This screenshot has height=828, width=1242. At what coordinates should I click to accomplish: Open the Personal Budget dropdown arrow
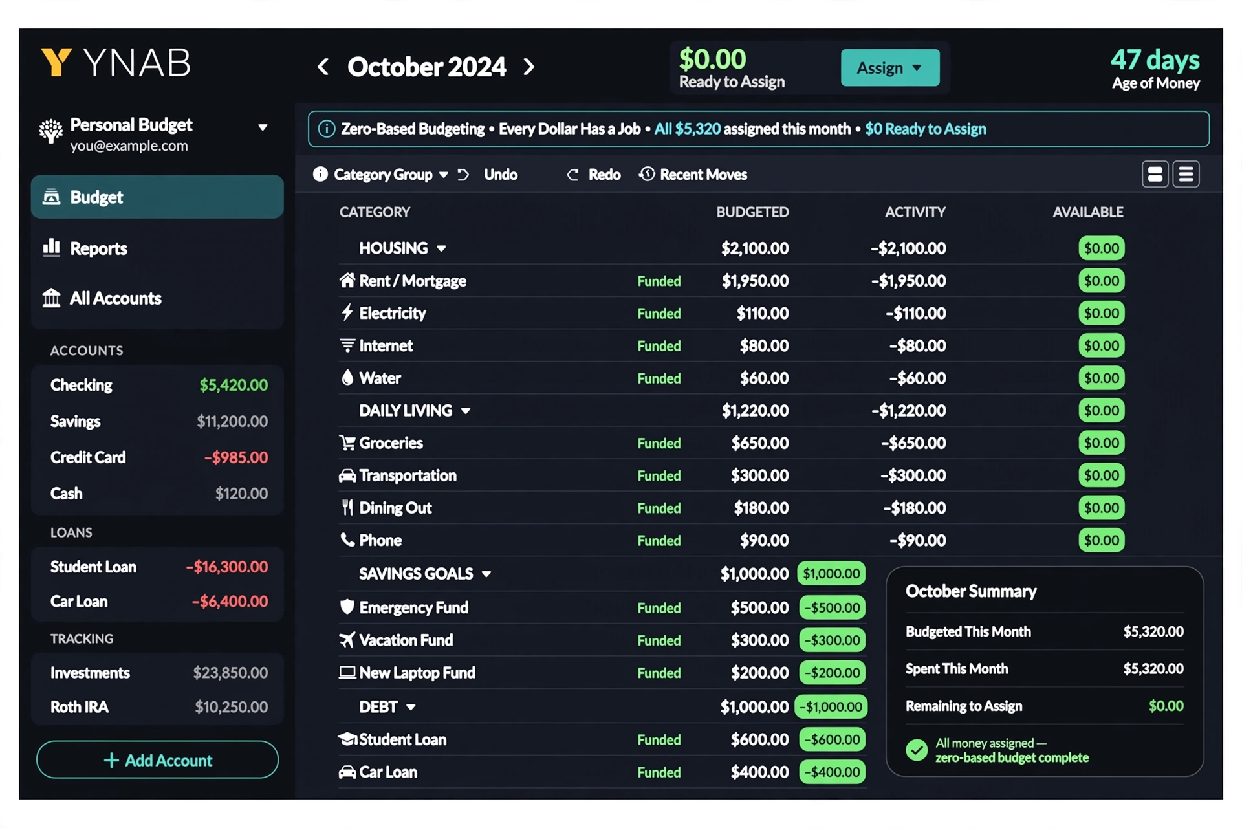[263, 127]
